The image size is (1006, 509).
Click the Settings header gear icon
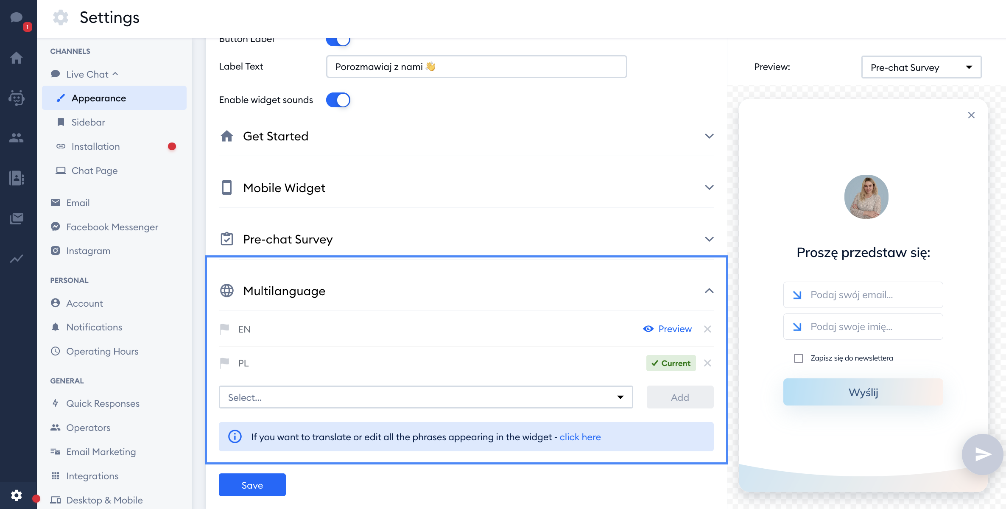60,18
